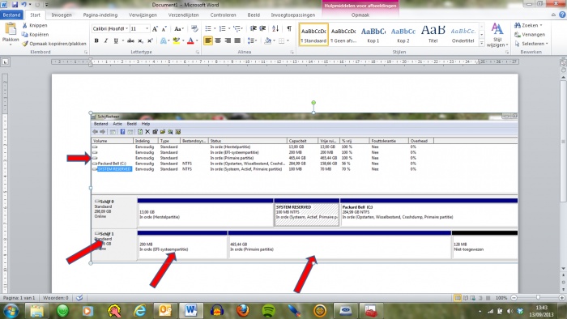Image resolution: width=567 pixels, height=319 pixels.
Task: Copy selection with Kopiëren
Action: coord(36,34)
